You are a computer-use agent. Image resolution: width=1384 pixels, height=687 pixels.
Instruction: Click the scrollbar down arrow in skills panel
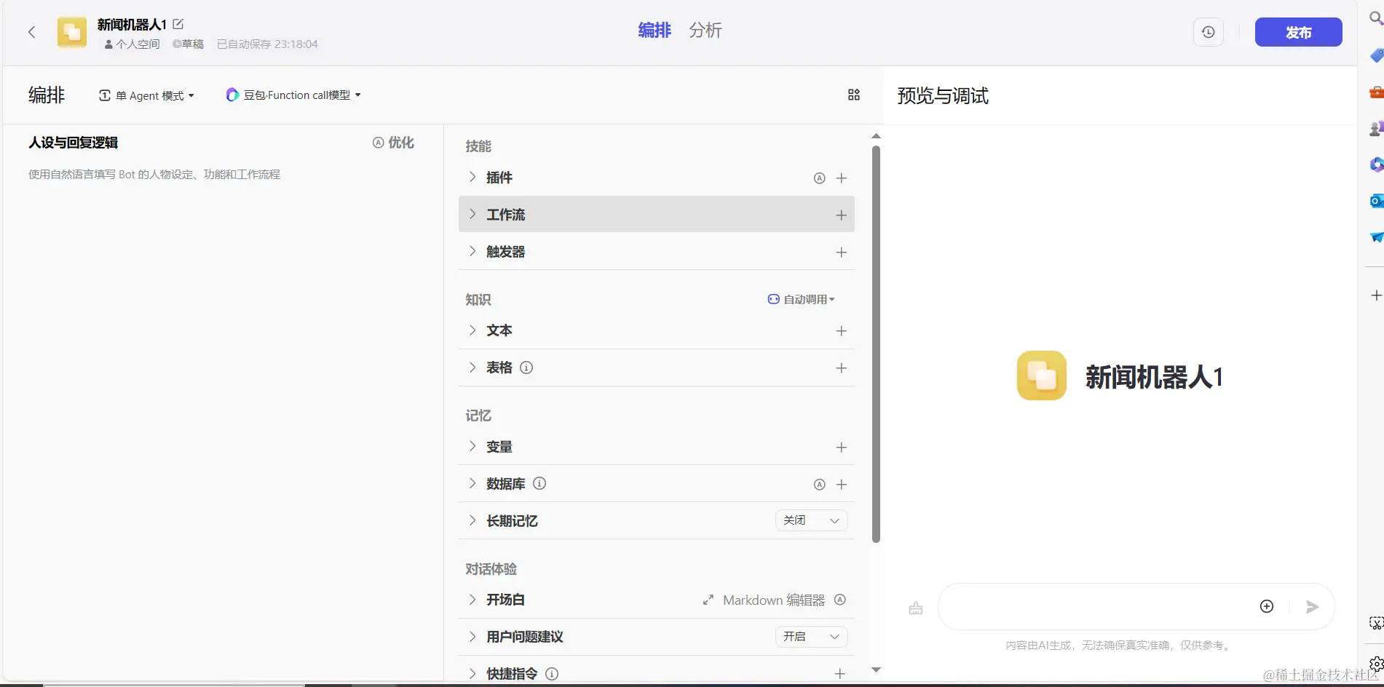(876, 670)
